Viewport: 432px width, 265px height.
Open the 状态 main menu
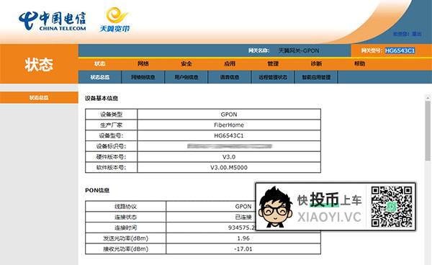pyautogui.click(x=100, y=64)
